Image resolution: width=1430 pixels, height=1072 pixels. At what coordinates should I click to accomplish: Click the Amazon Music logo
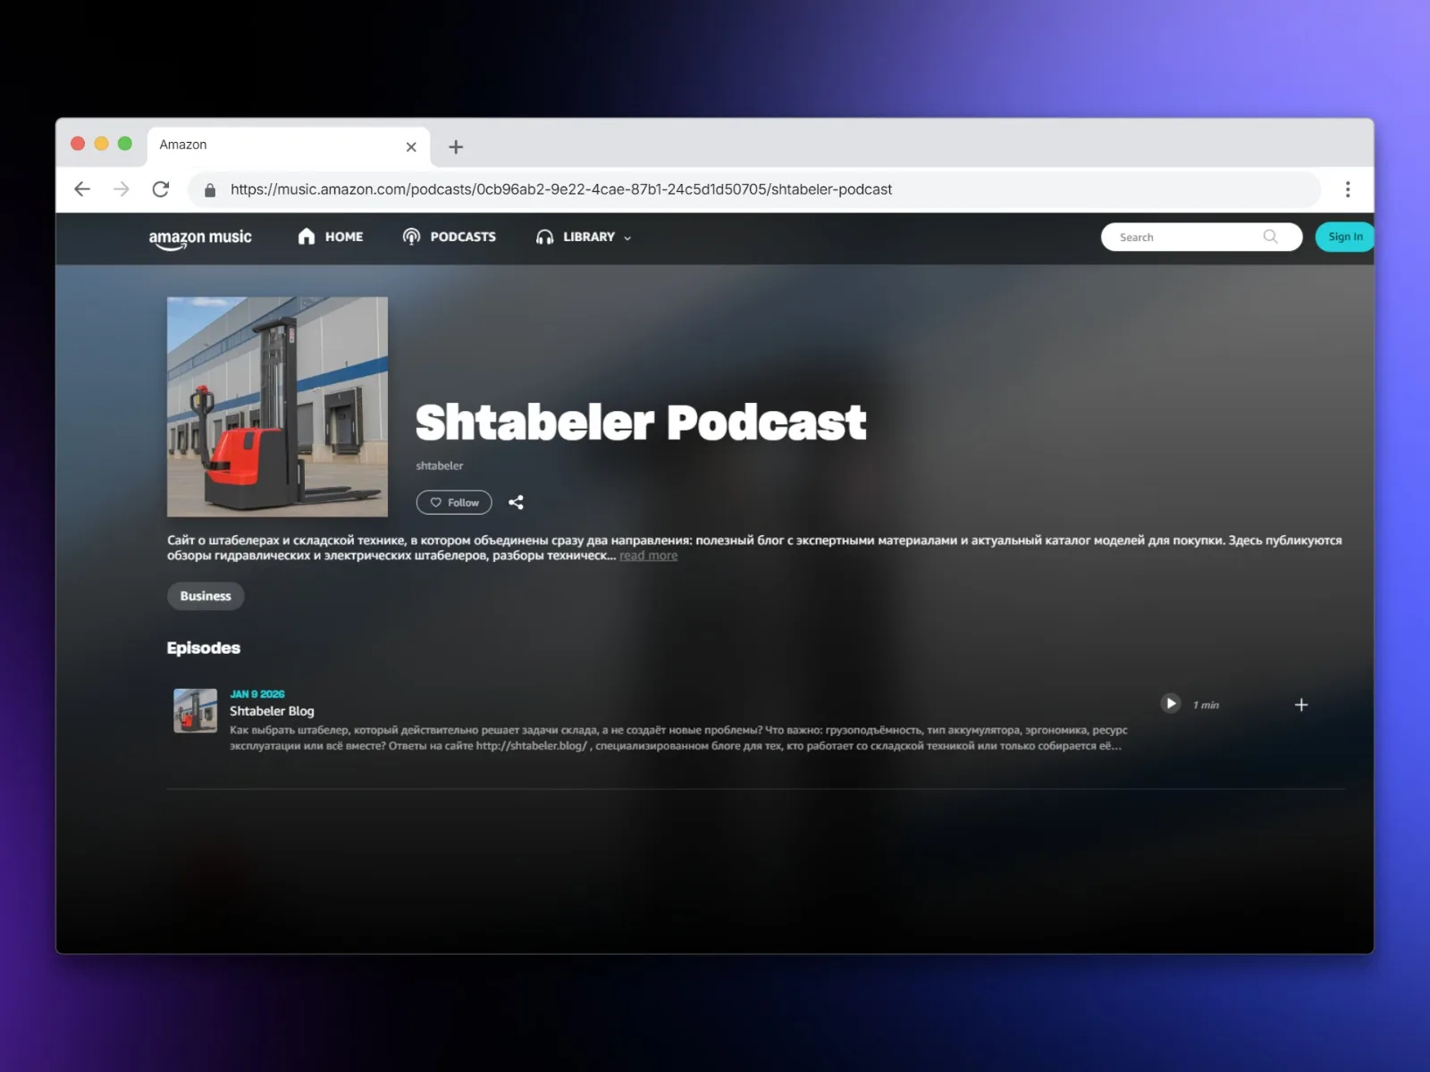(200, 239)
